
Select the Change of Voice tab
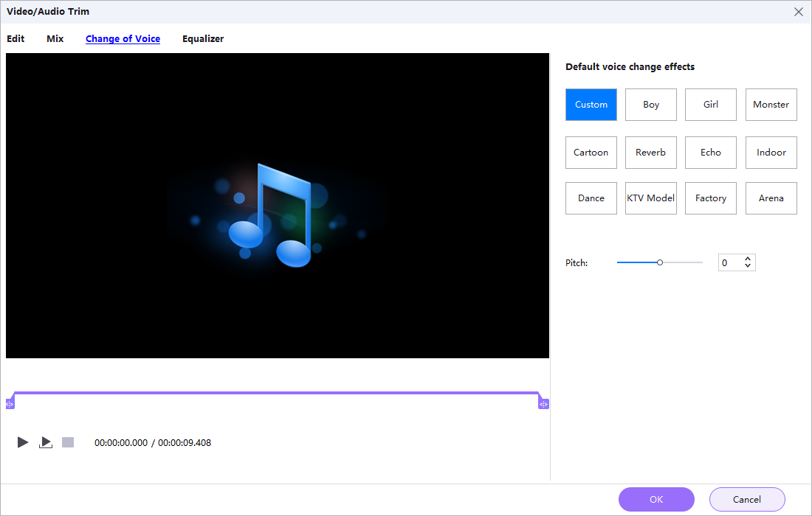pyautogui.click(x=123, y=39)
